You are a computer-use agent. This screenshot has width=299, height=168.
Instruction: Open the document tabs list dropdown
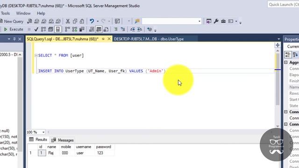(x=278, y=39)
